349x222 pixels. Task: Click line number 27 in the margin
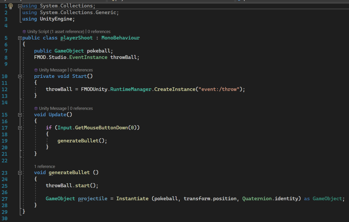pos(5,199)
